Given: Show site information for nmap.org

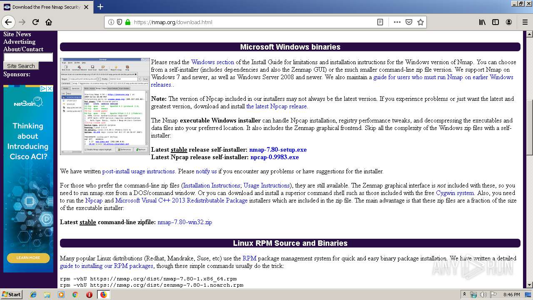Looking at the screenshot, I should pos(111,22).
